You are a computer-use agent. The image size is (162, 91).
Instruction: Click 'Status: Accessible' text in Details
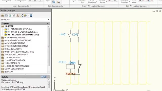pos(9,80)
